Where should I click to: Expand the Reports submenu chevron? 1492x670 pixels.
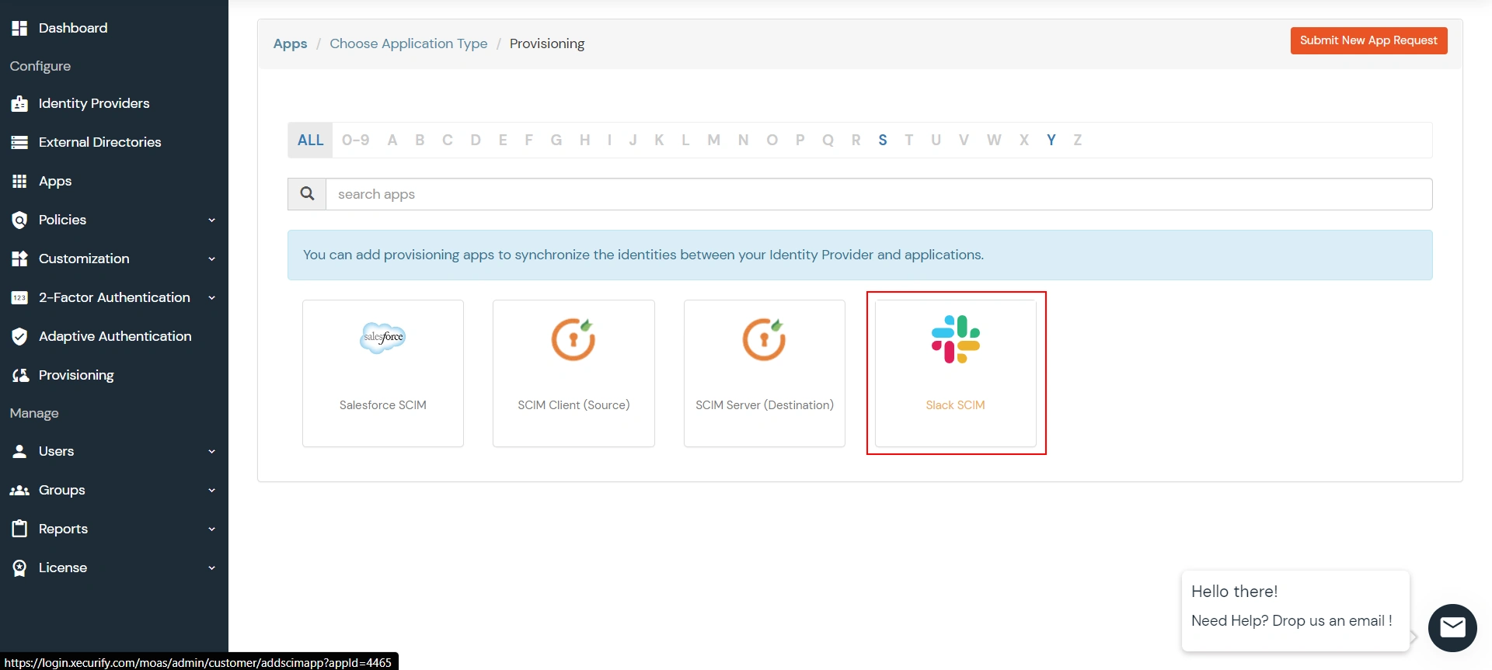click(211, 529)
